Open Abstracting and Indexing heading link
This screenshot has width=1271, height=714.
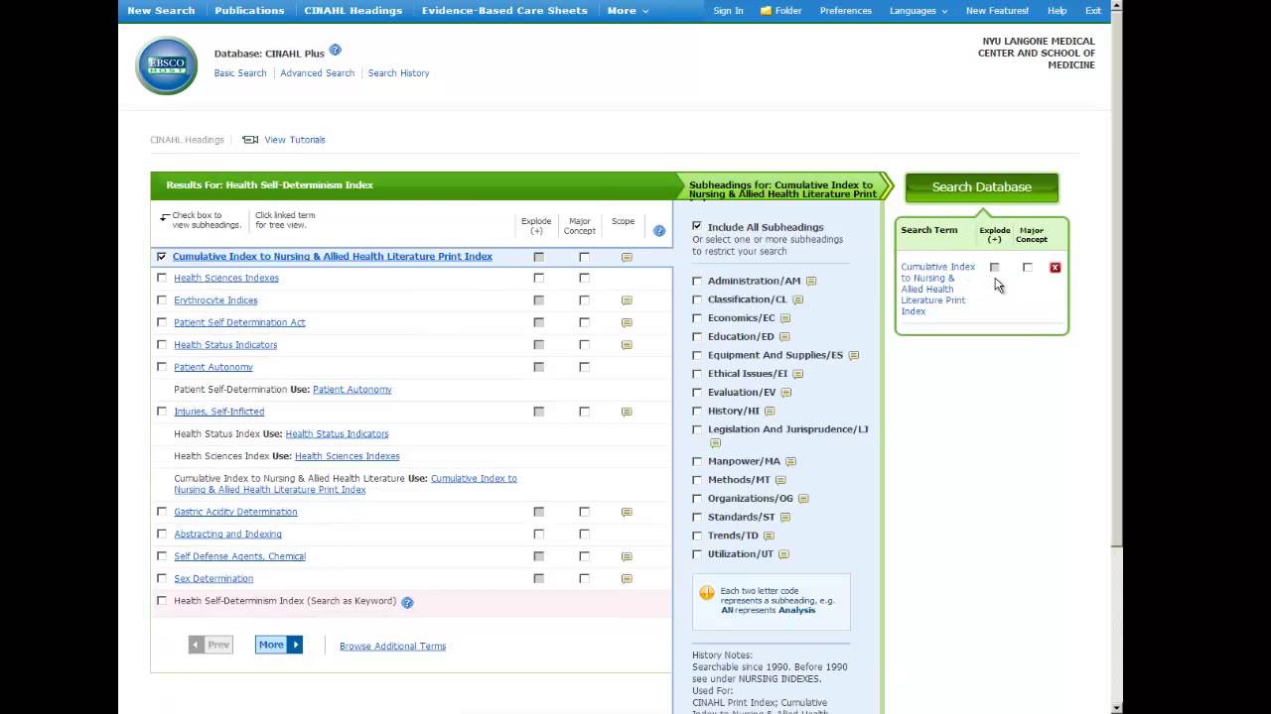click(227, 535)
